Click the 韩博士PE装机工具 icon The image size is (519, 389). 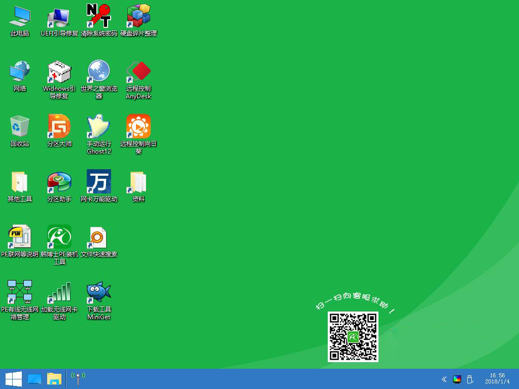click(59, 237)
